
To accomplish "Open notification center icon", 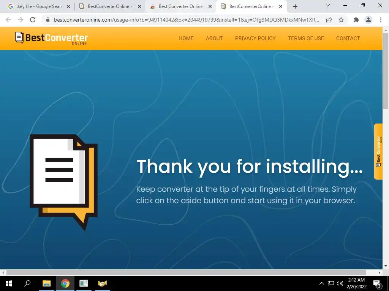I will 377,283.
